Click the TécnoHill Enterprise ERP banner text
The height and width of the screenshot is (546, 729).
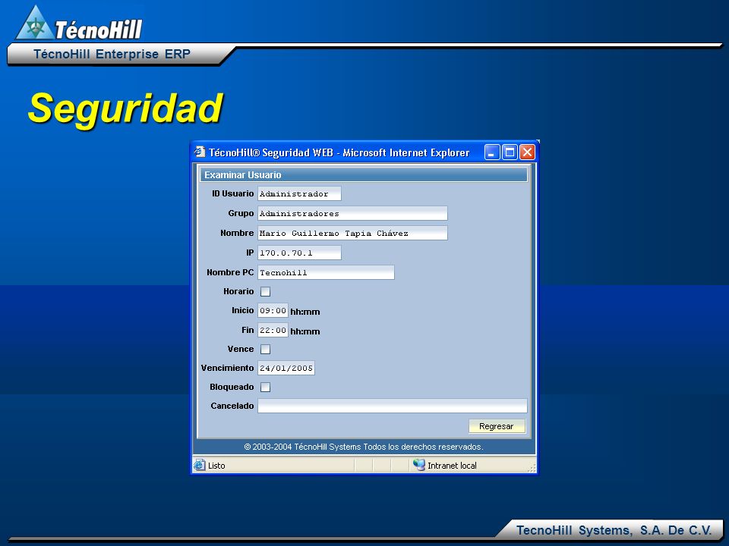(112, 55)
